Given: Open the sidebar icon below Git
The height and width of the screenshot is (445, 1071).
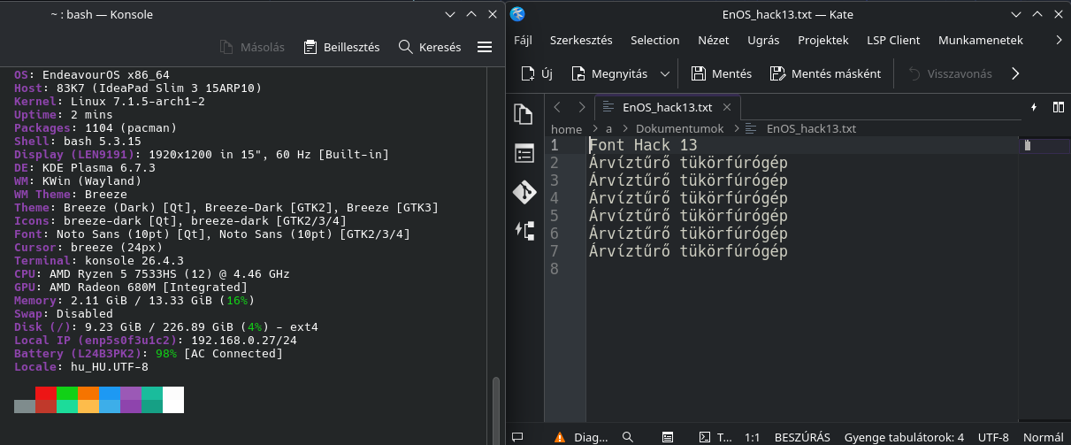Looking at the screenshot, I should 524,231.
